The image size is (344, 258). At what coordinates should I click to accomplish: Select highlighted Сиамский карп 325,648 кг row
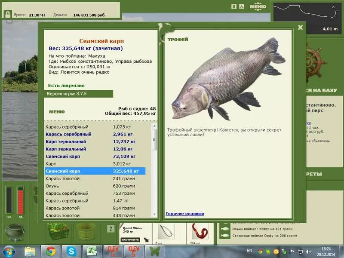coord(95,171)
